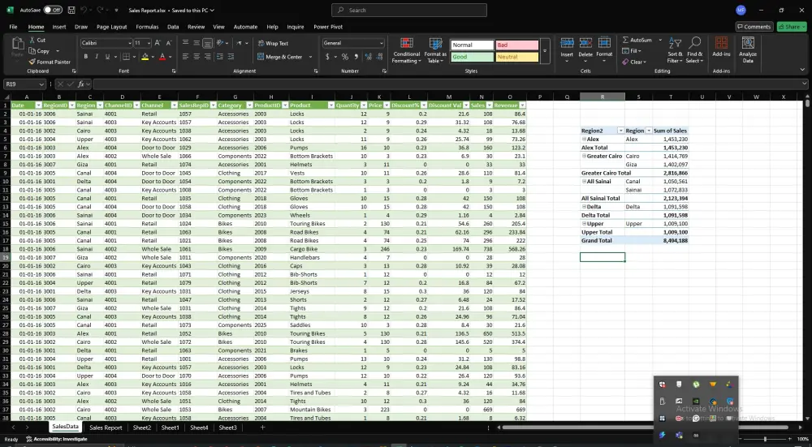Add a new sheet with plus button
812x447 pixels.
(262, 428)
